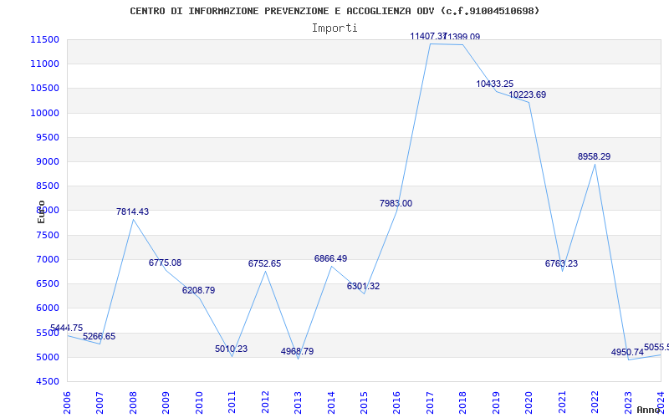
Task: Click x-axis year 2013
Action: click(298, 403)
